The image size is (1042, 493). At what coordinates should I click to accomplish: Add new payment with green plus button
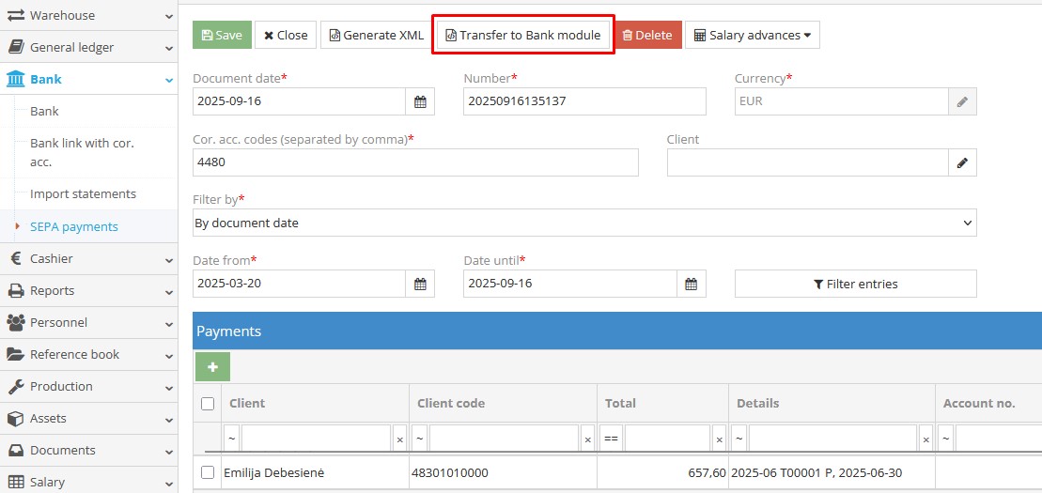(x=212, y=366)
